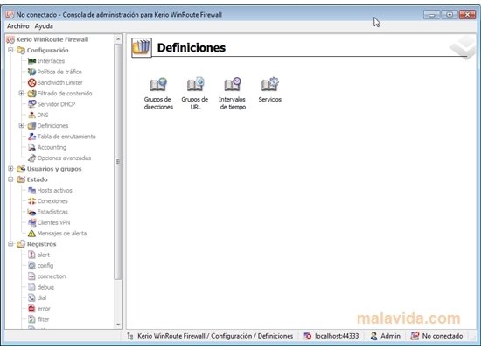The height and width of the screenshot is (350, 481).
Task: Collapse the Registros tree node
Action: [10, 244]
